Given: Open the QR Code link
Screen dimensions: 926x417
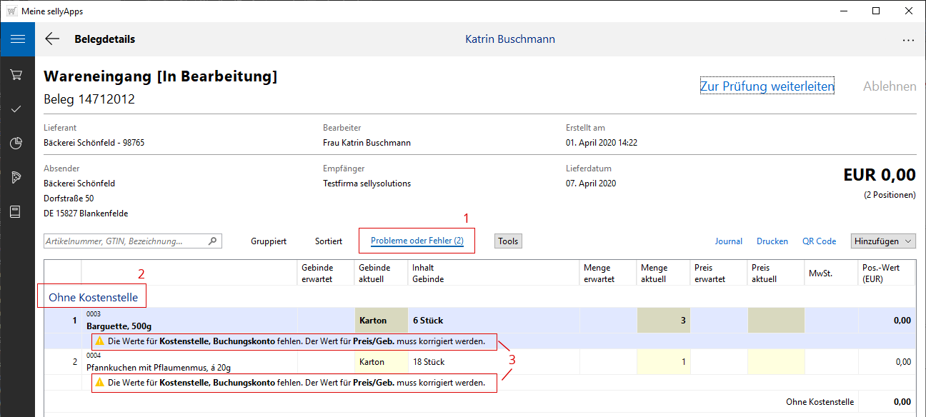Looking at the screenshot, I should (x=819, y=241).
